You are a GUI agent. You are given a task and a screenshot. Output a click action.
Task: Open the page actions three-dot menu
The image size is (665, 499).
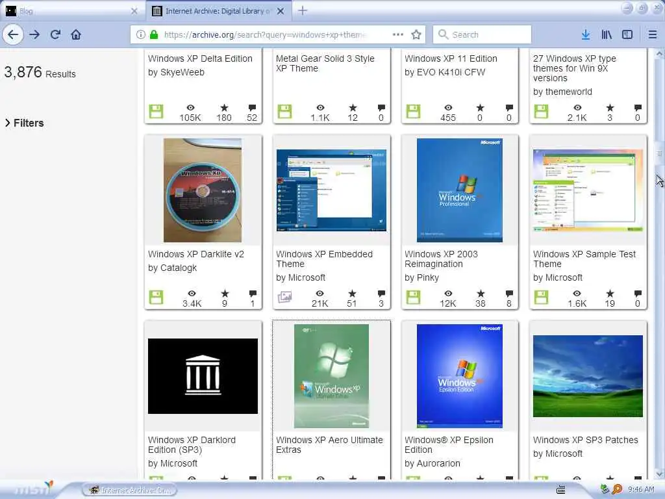tap(398, 34)
